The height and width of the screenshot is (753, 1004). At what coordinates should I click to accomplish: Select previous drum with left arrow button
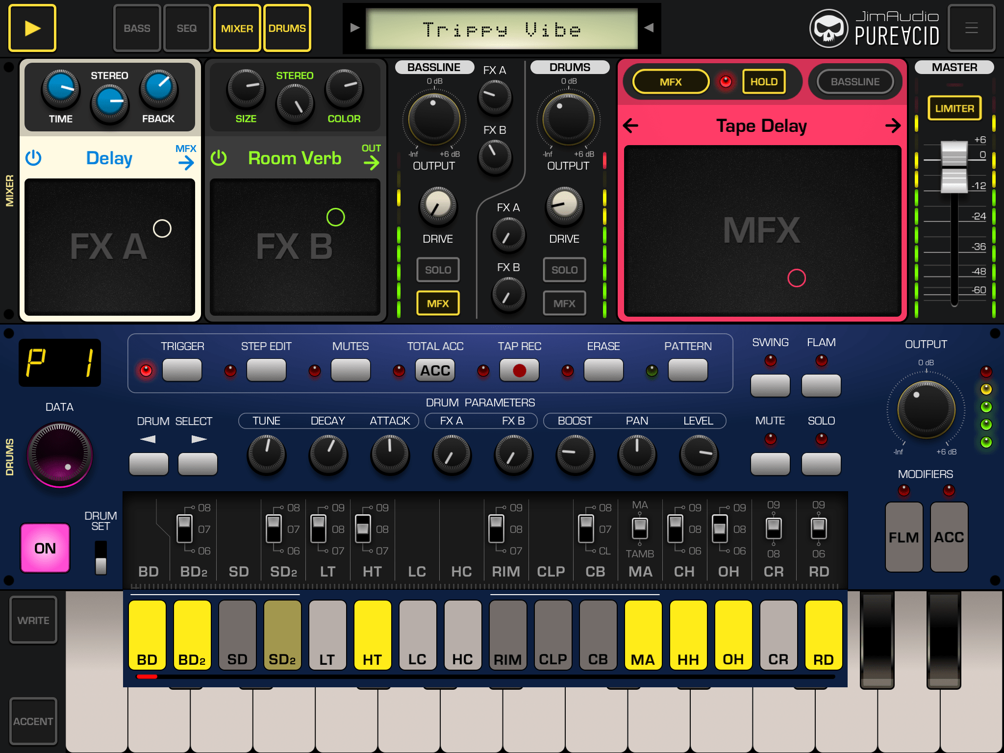149,464
